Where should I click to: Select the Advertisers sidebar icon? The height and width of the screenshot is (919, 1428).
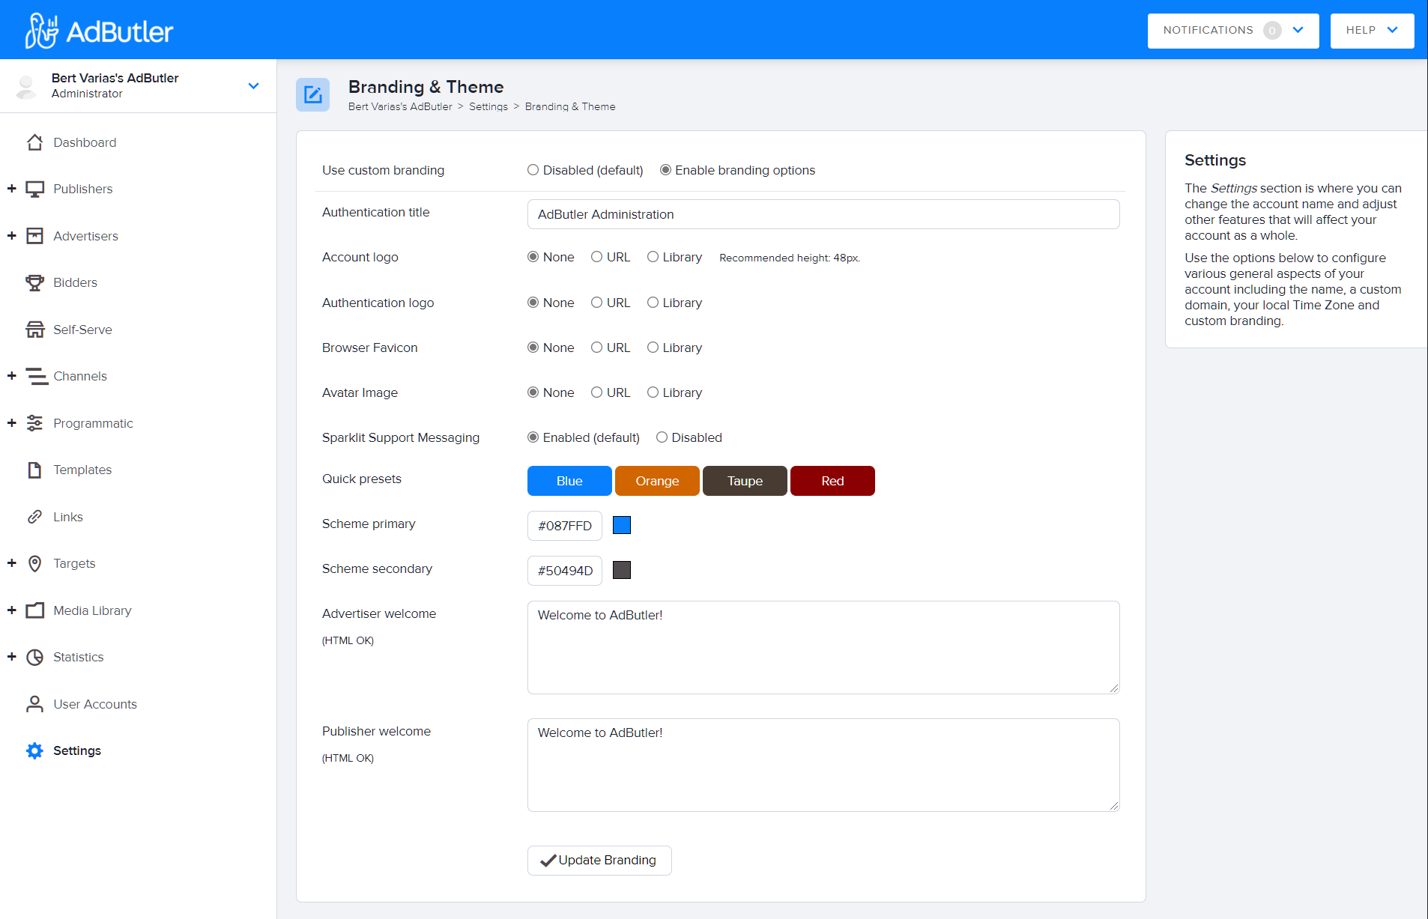click(x=34, y=235)
